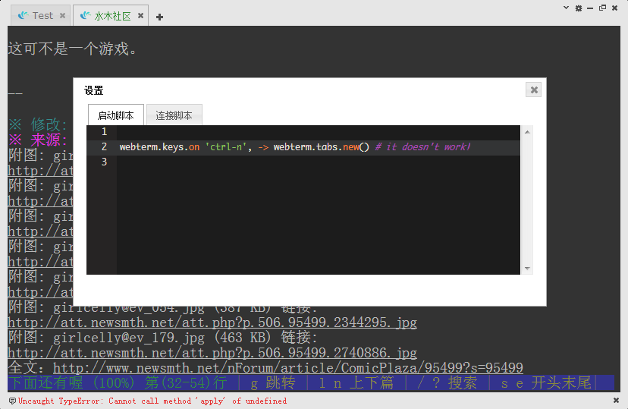Click the Uncaught TypeError message text
Viewport: 628px width, 409px height.
point(152,401)
